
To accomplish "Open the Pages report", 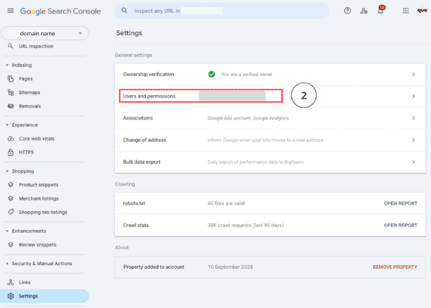I will pyautogui.click(x=25, y=79).
